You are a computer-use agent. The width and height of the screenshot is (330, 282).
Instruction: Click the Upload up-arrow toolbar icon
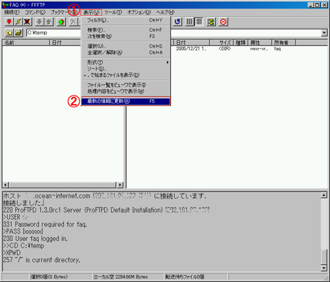[x=49, y=22]
